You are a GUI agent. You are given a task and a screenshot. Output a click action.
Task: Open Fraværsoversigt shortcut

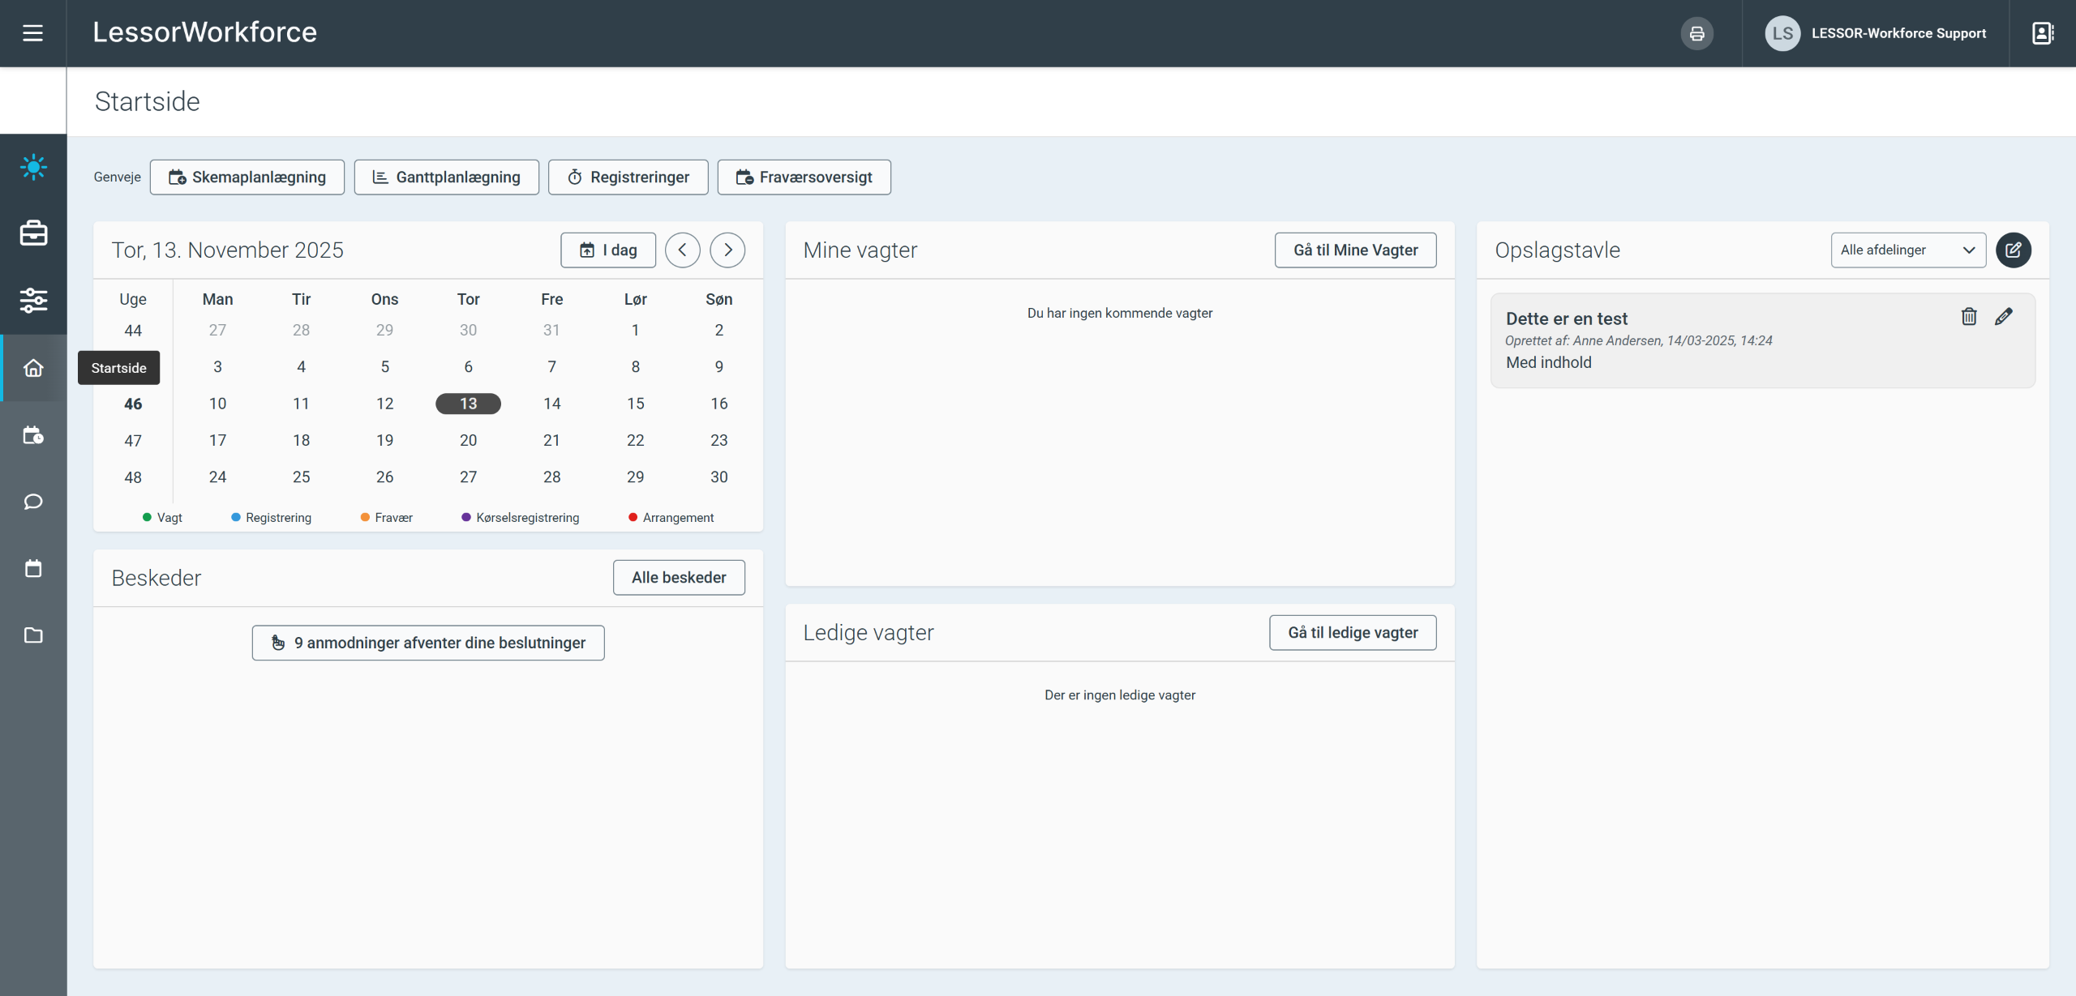click(x=804, y=177)
